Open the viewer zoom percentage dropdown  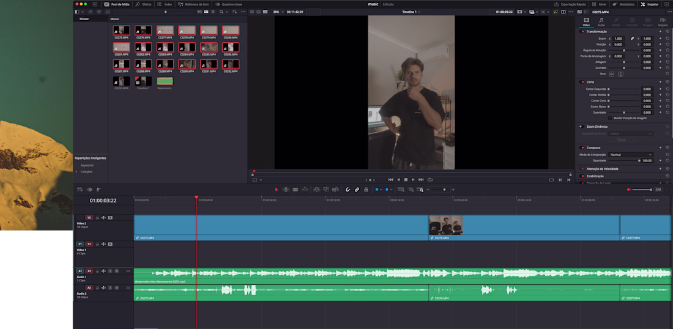278,12
